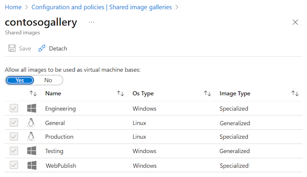Click the Detach plug icon
Screen dimensions: 307x177
[x=42, y=48]
